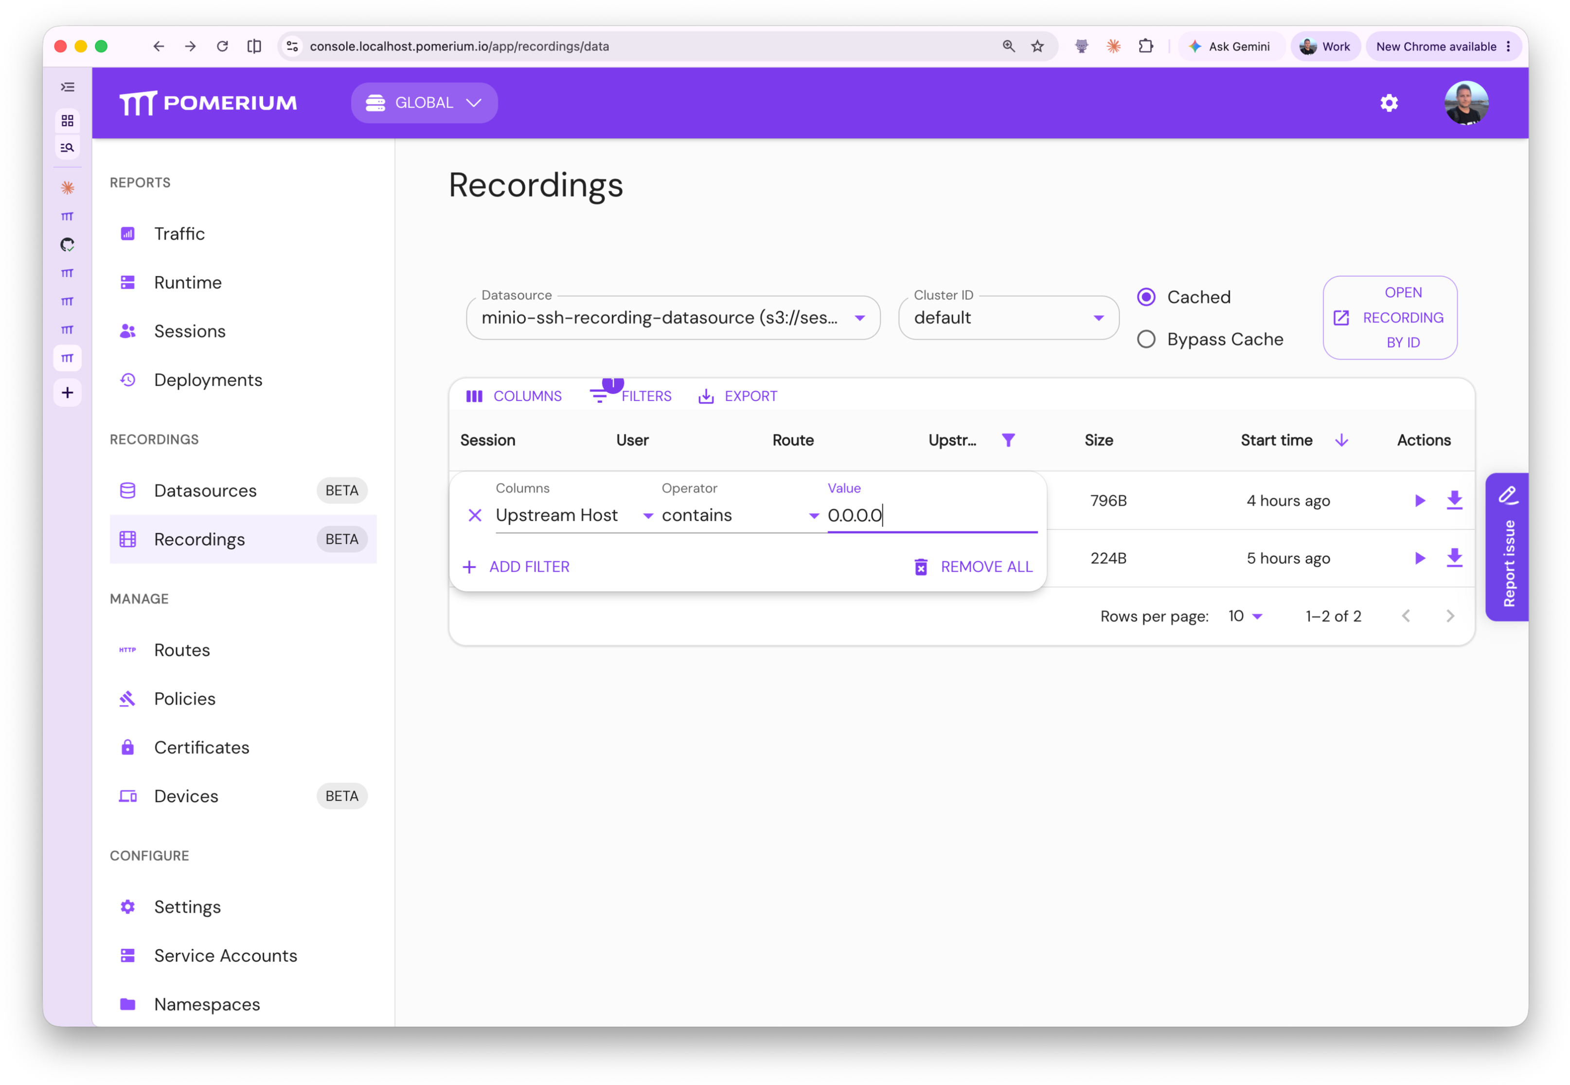Viewport: 1570px width, 1085px height.
Task: Sort by Size column header
Action: pyautogui.click(x=1098, y=440)
